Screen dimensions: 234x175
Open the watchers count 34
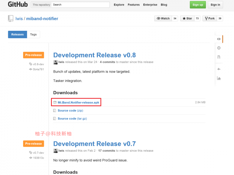[x=175, y=18]
